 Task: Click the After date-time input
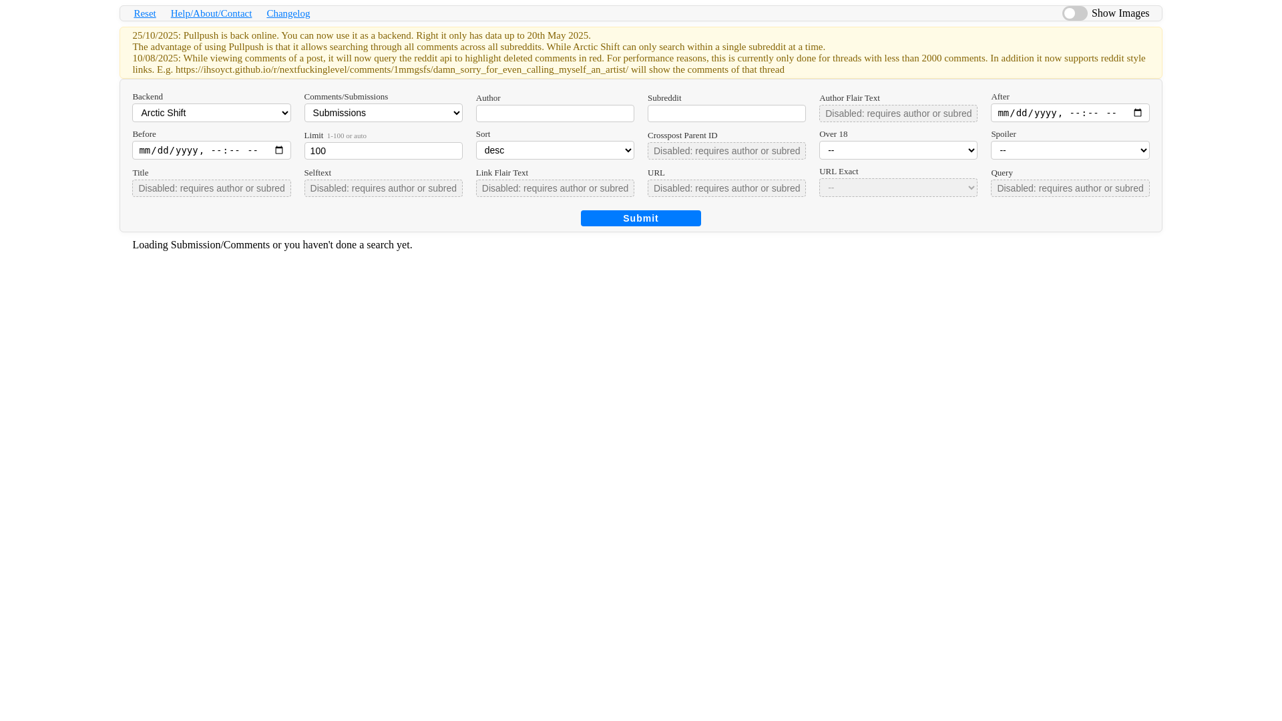1070,113
